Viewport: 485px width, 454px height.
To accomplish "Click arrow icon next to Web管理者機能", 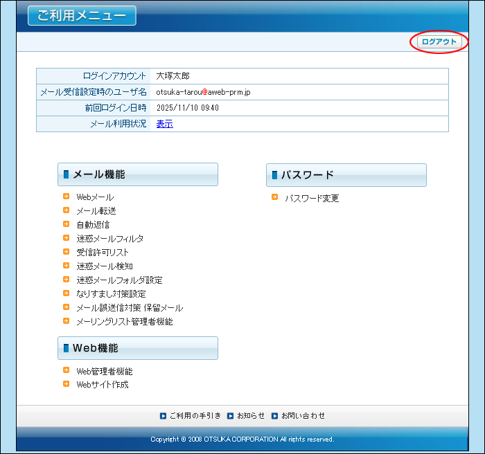I will pyautogui.click(x=67, y=371).
